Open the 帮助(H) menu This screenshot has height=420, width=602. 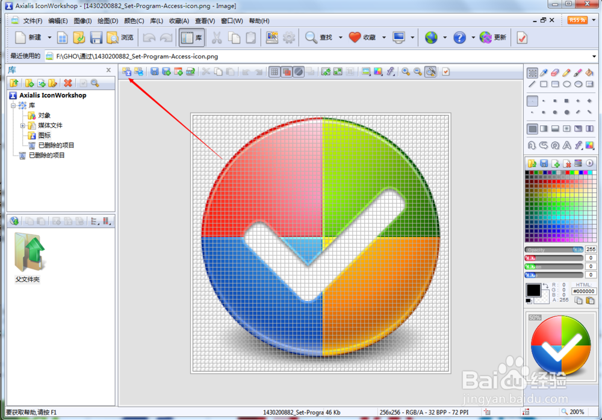[x=259, y=20]
